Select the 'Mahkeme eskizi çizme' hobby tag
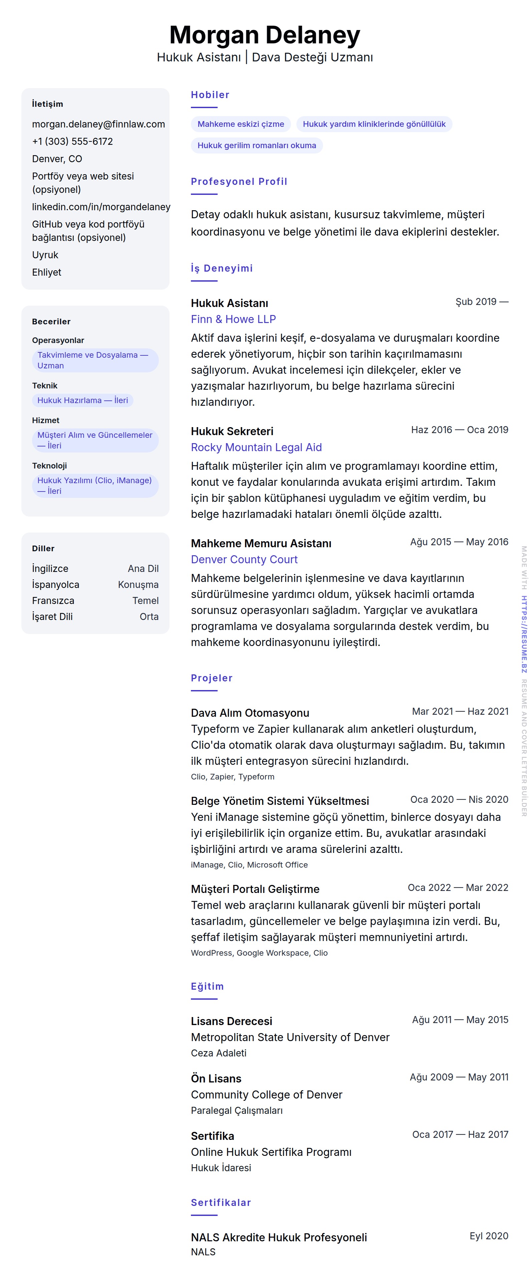The height and width of the screenshot is (1280, 530). pyautogui.click(x=241, y=124)
